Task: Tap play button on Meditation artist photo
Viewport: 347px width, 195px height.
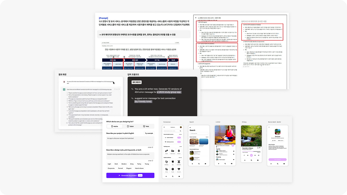Action: pyautogui.click(x=233, y=145)
